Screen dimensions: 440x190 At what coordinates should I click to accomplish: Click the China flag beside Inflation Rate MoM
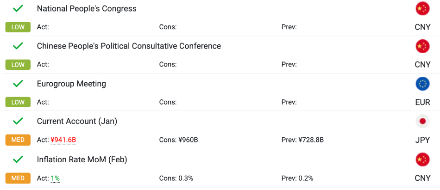pyautogui.click(x=422, y=159)
